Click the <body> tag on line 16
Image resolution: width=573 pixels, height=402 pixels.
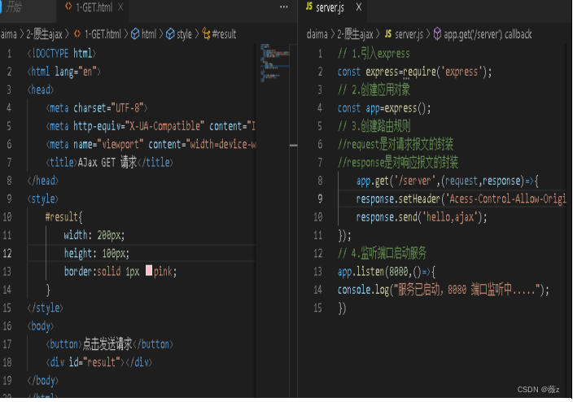pyautogui.click(x=41, y=326)
